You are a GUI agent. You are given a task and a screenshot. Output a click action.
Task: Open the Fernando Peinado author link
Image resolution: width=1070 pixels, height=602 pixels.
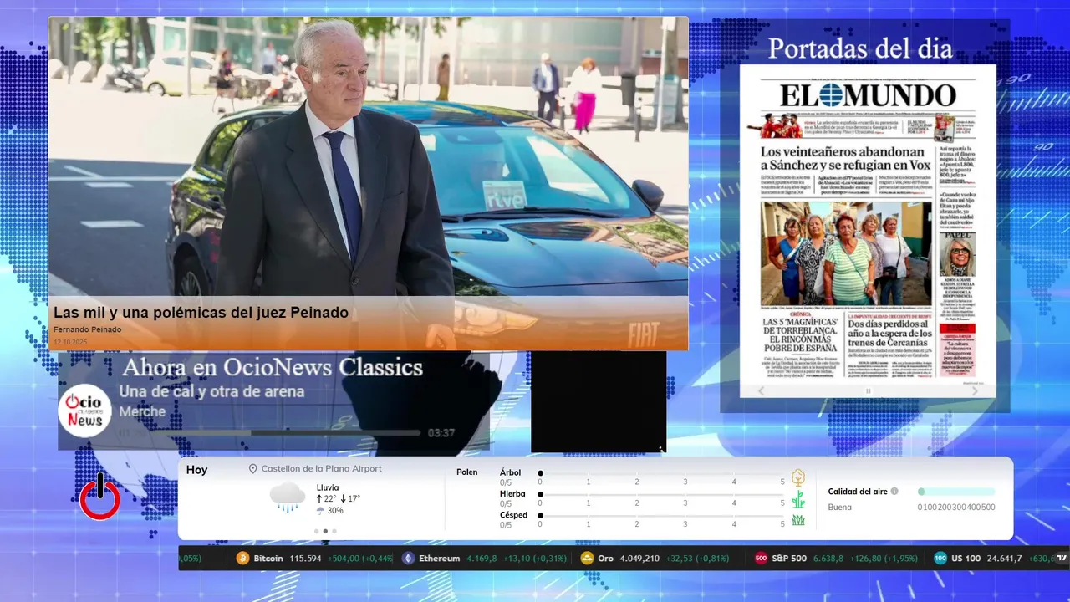[x=88, y=329]
